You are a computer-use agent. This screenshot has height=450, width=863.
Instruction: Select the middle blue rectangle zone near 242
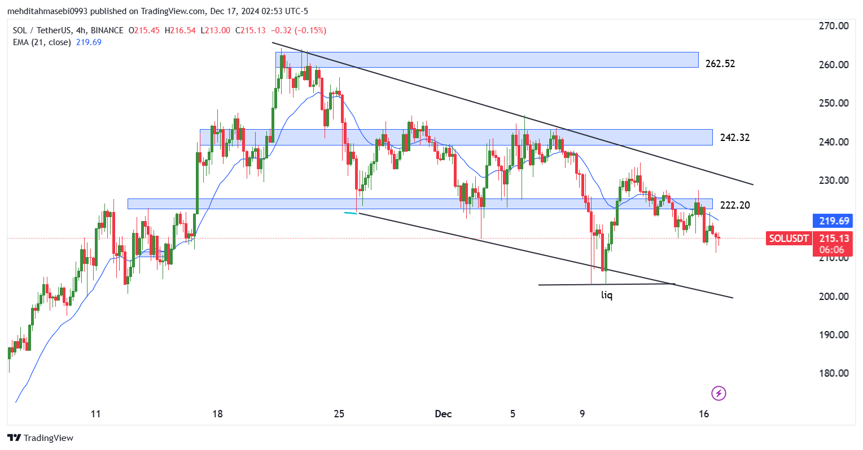coord(456,137)
